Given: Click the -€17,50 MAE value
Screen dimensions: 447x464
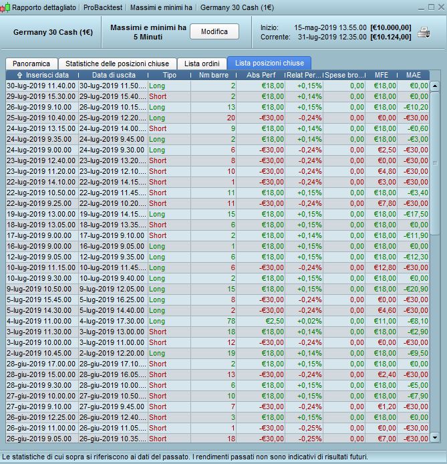Looking at the screenshot, I should click(416, 214).
